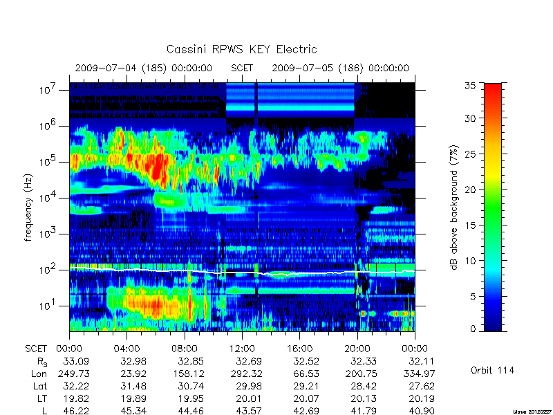Click the SCET time label '16:00'
This screenshot has width=553, height=415.
(x=299, y=349)
